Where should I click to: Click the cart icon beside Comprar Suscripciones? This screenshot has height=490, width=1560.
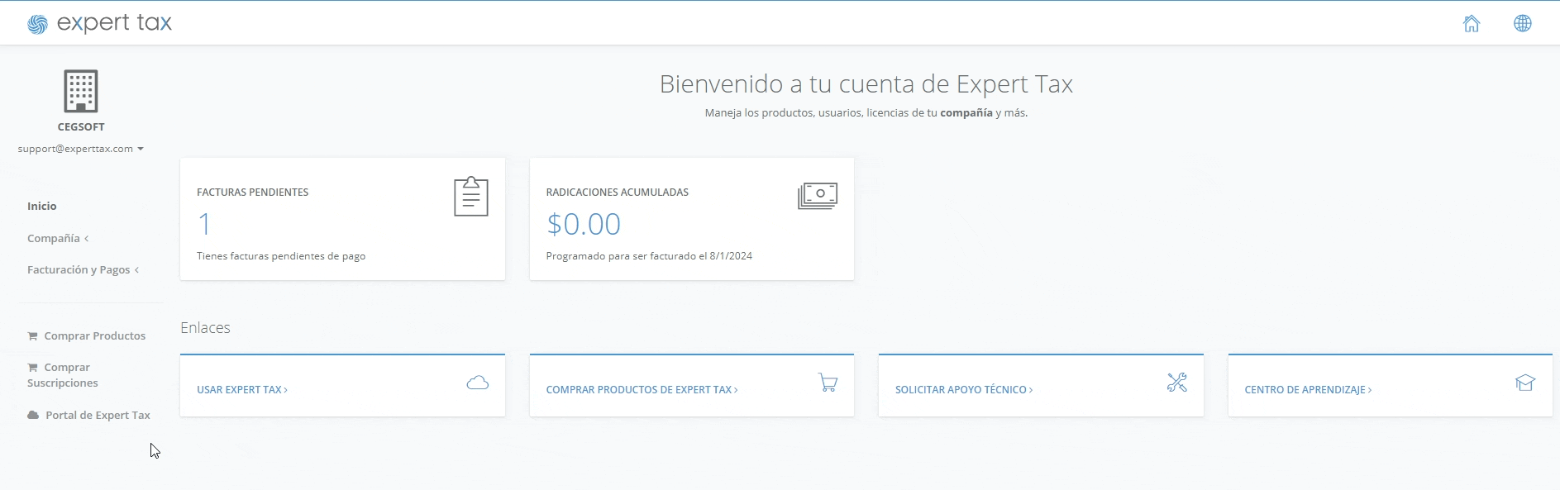[32, 368]
